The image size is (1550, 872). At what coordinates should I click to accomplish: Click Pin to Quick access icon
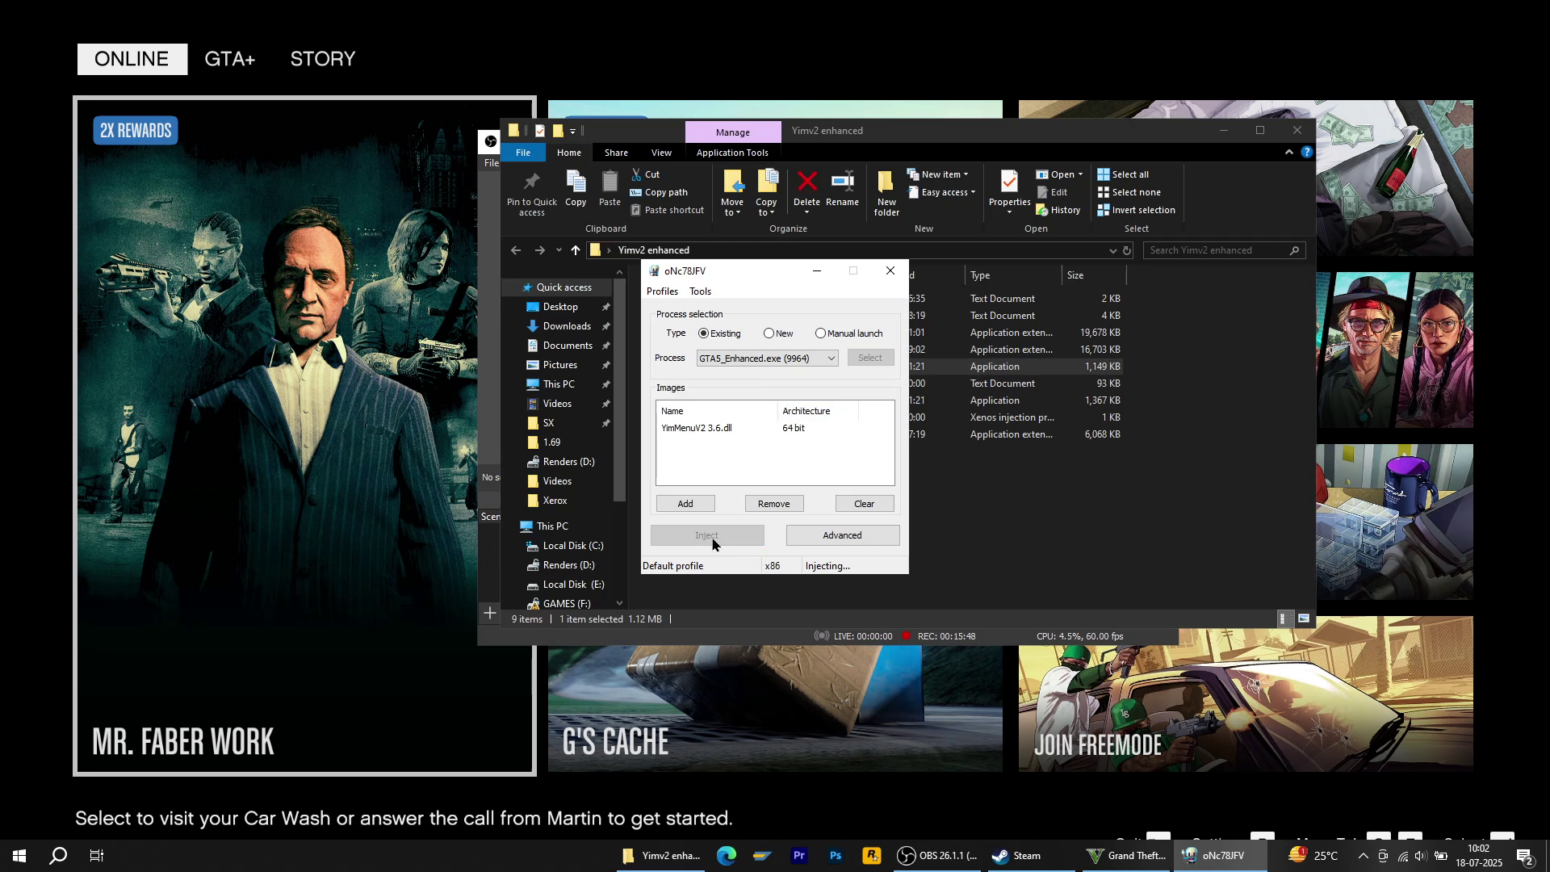(x=531, y=182)
